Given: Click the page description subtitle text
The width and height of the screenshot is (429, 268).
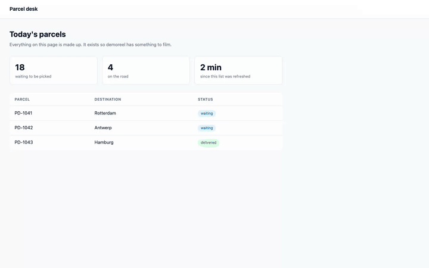Looking at the screenshot, I should point(91,45).
